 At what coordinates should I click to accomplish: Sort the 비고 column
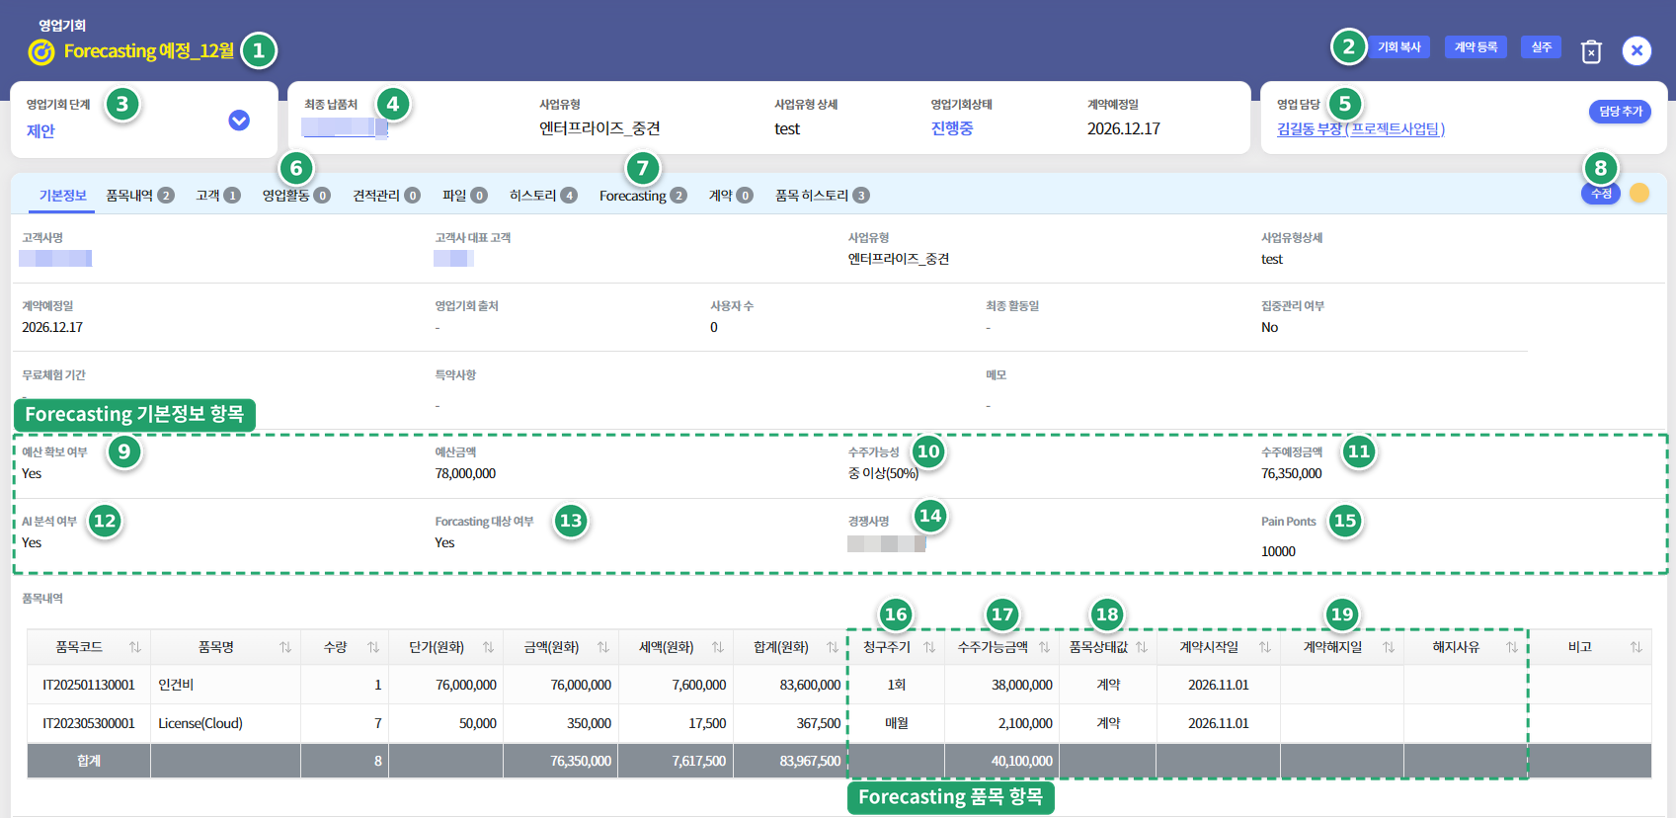point(1636,647)
